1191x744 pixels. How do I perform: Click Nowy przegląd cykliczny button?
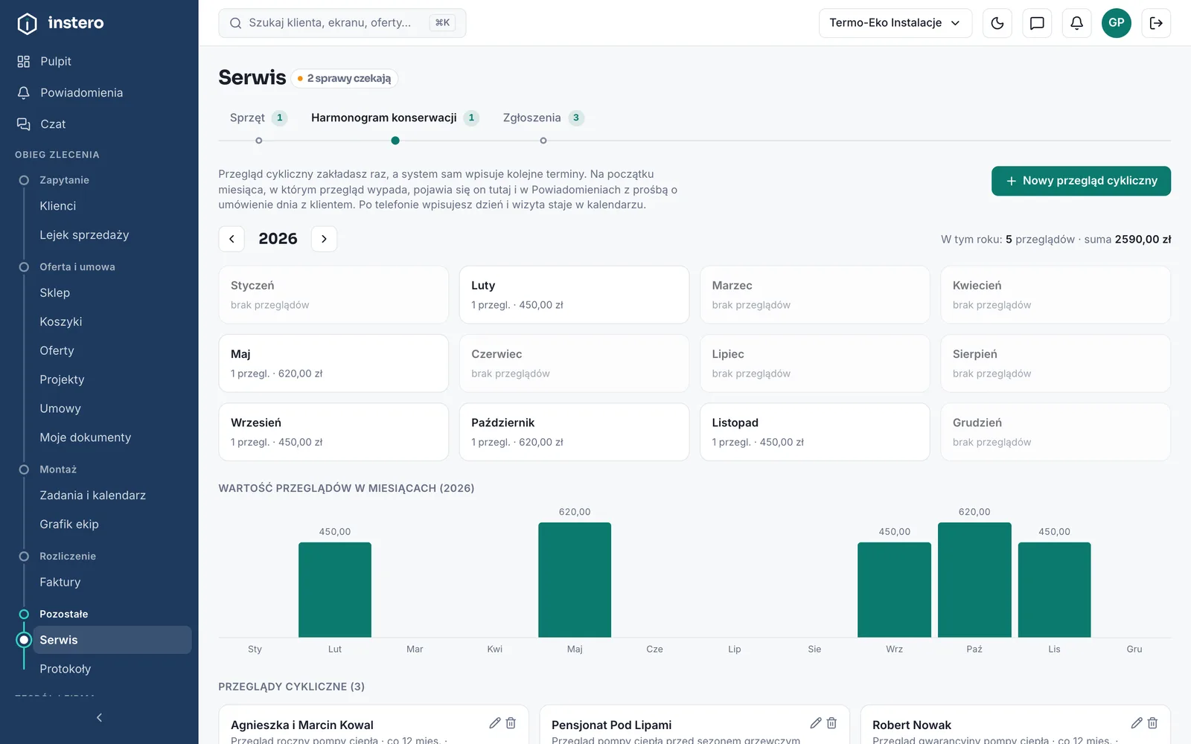1081,181
